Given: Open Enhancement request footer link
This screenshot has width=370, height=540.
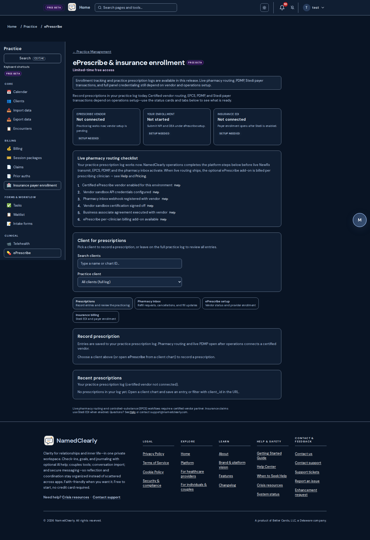Looking at the screenshot, I should (x=306, y=492).
